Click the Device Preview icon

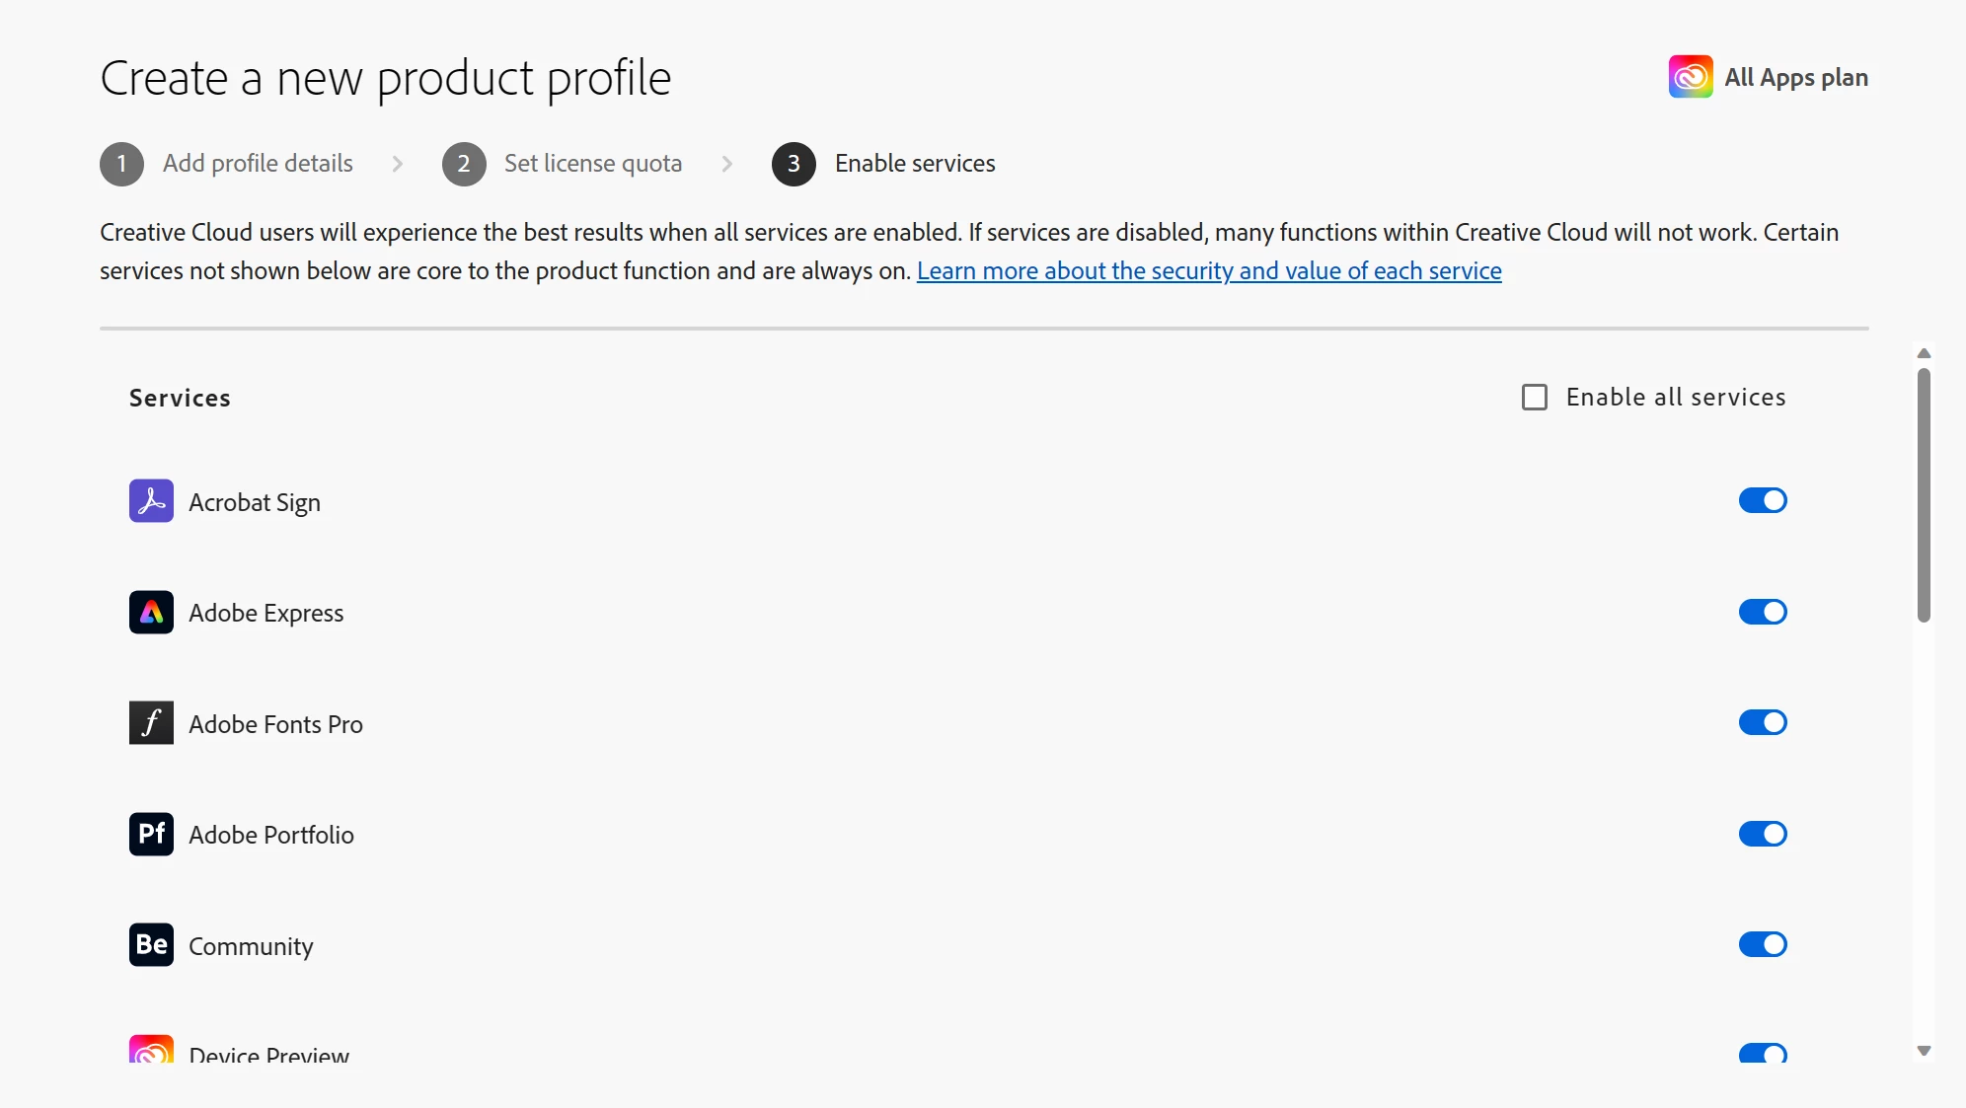click(x=151, y=1050)
